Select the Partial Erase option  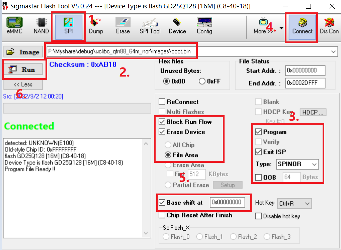click(x=168, y=185)
